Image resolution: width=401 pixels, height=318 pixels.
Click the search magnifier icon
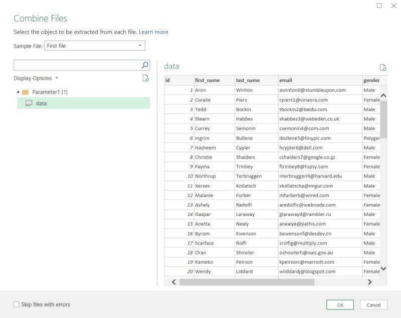pyautogui.click(x=144, y=64)
